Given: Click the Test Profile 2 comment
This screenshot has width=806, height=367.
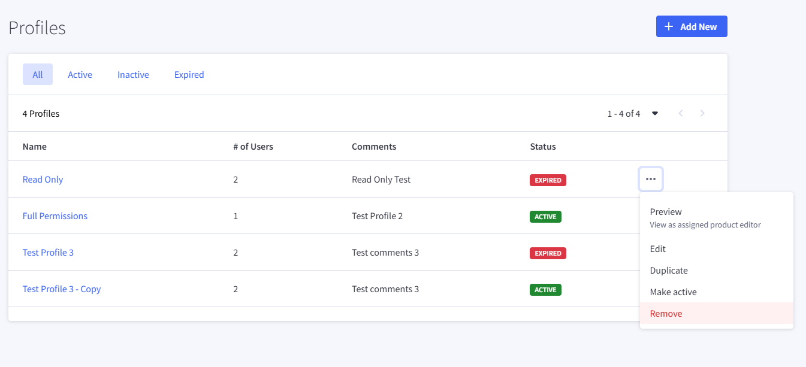Looking at the screenshot, I should (377, 216).
